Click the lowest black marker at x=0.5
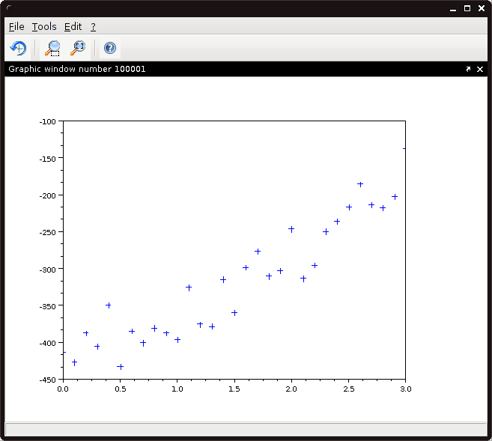 pos(120,367)
